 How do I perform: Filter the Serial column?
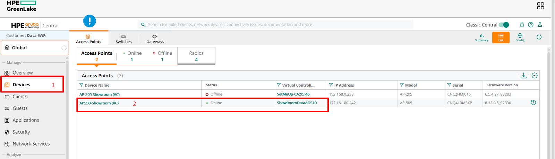pyautogui.click(x=449, y=85)
